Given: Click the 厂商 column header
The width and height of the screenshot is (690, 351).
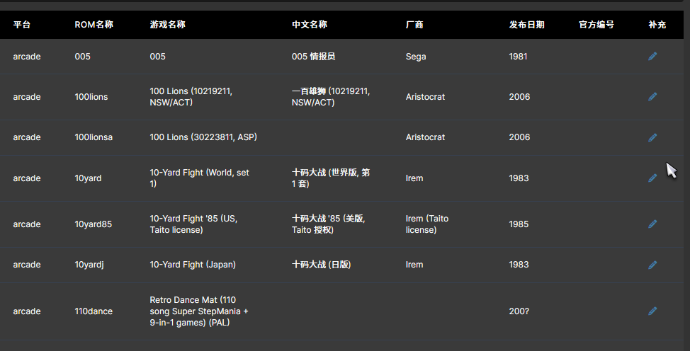Looking at the screenshot, I should (414, 25).
